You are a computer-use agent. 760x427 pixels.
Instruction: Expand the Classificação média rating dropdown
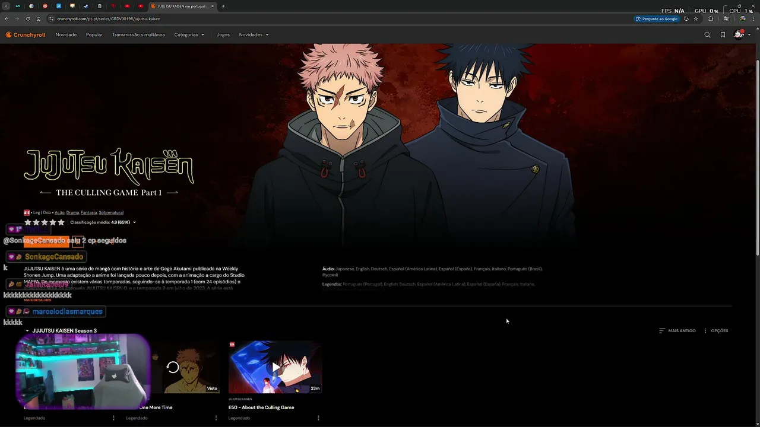pyautogui.click(x=103, y=222)
